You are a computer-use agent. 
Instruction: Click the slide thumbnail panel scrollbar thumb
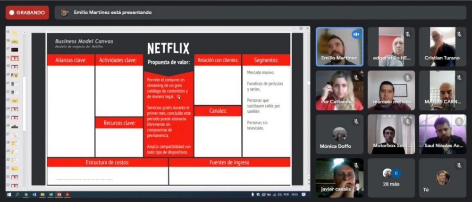click(25, 104)
